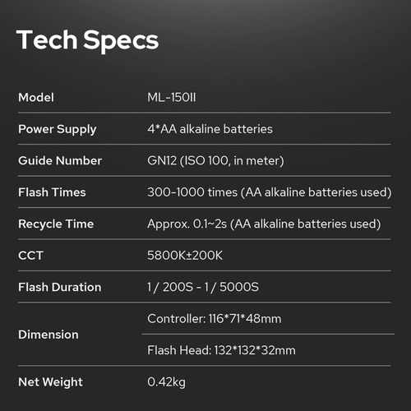The height and width of the screenshot is (411, 411).
Task: Select the Guide Number label
Action: click(x=60, y=160)
